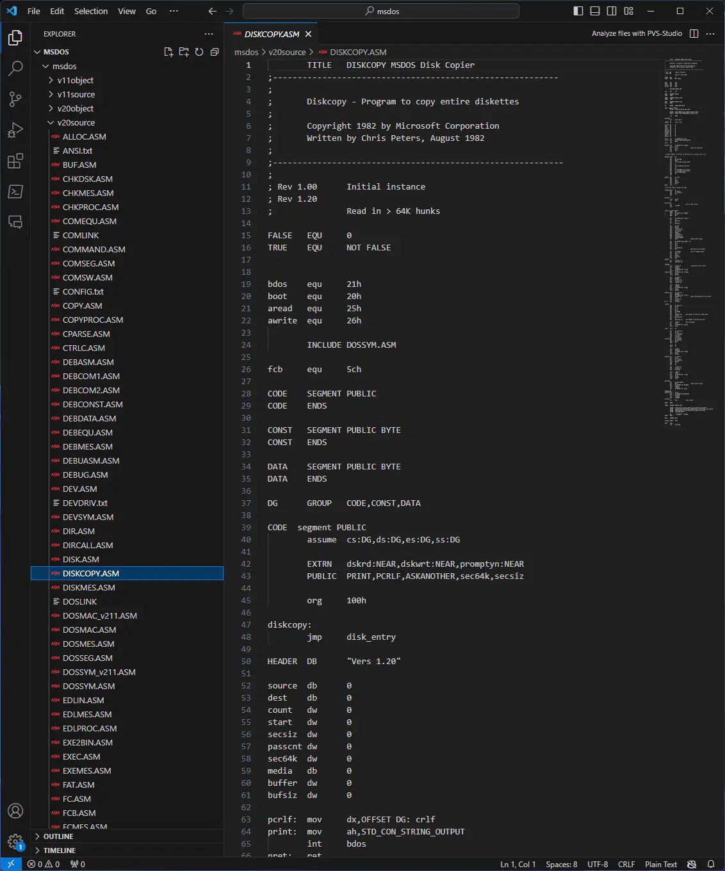Open the terminal panel icon in activity bar

click(x=15, y=191)
